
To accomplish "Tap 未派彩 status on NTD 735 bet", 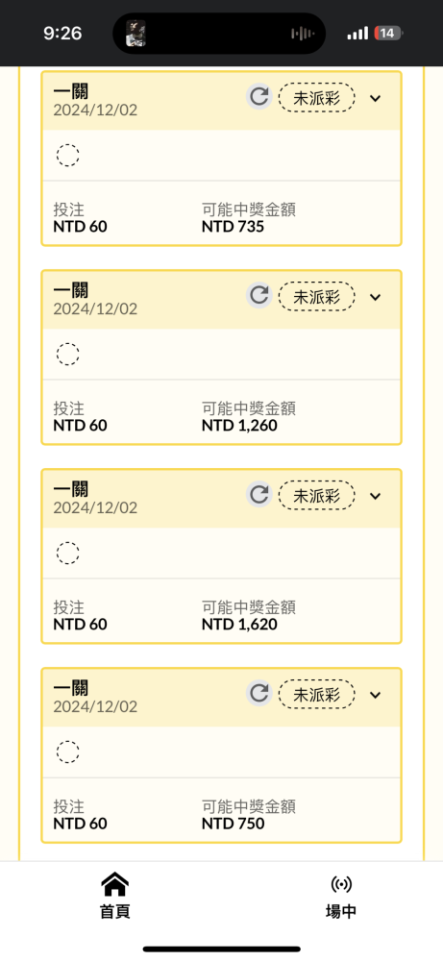I will coord(317,98).
